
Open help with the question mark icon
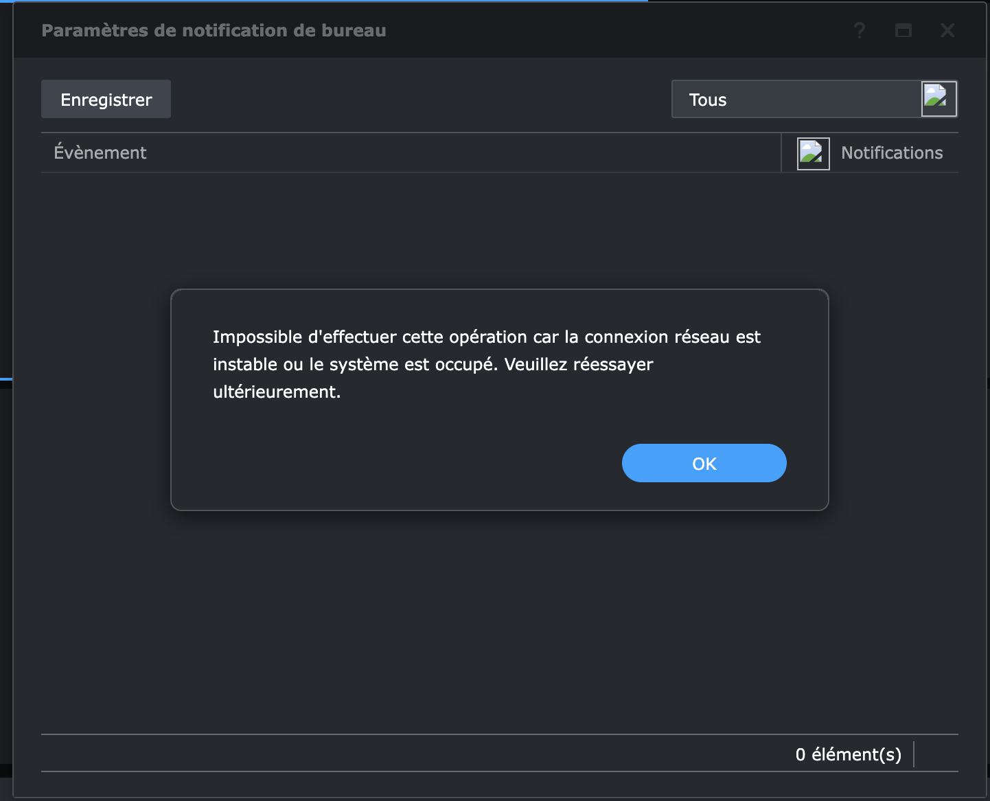coord(859,30)
